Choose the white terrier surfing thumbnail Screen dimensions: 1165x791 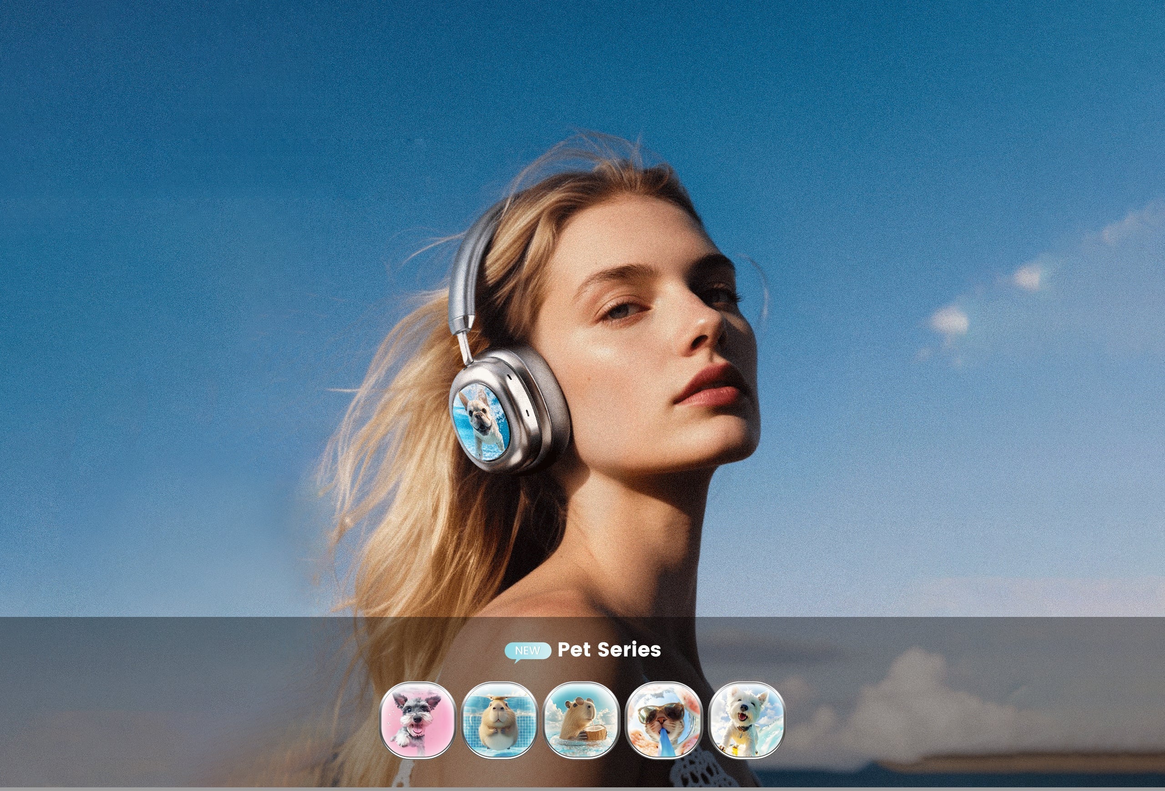pos(746,720)
